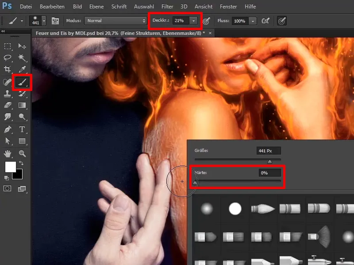Screen dimensions: 354x265
Task: Toggle pressure control for brush size
Action: [282, 21]
